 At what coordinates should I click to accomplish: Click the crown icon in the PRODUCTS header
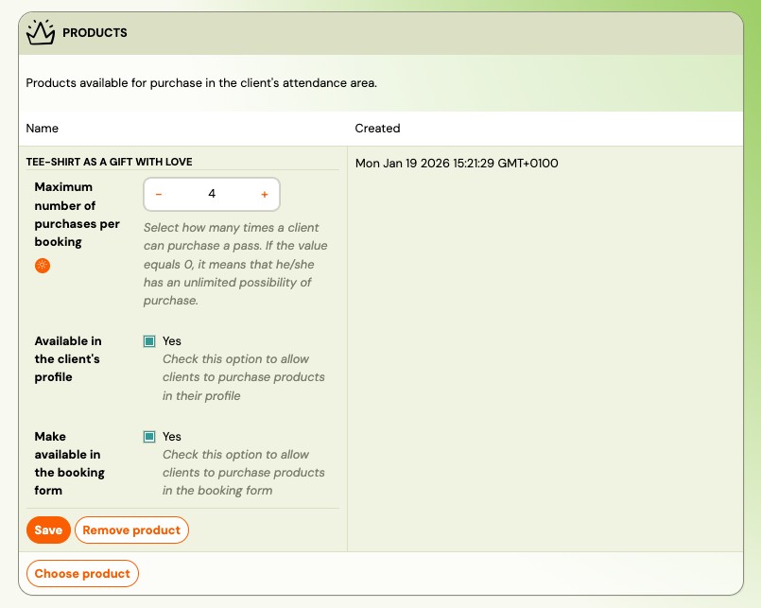point(40,31)
